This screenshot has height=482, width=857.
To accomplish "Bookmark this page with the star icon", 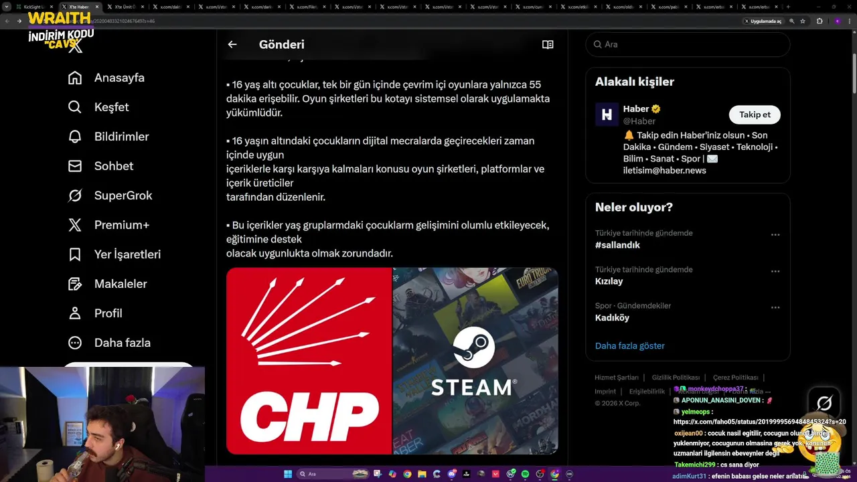I will pyautogui.click(x=803, y=21).
